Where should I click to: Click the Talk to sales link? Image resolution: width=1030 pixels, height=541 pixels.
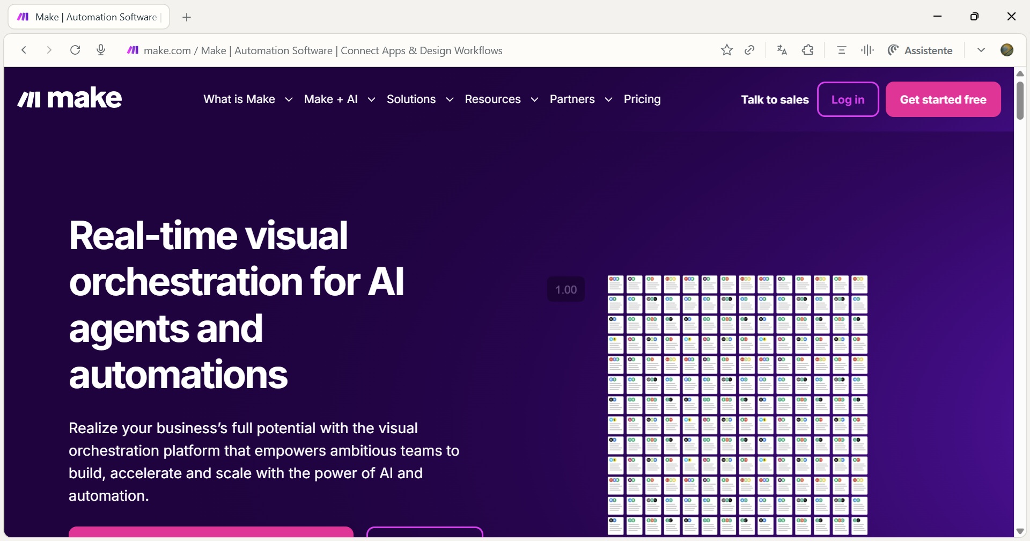click(775, 99)
